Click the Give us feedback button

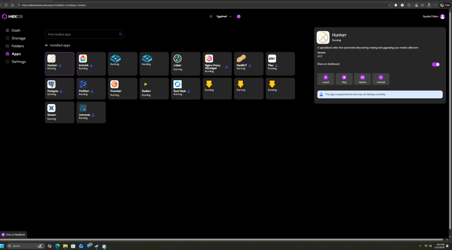tap(14, 235)
